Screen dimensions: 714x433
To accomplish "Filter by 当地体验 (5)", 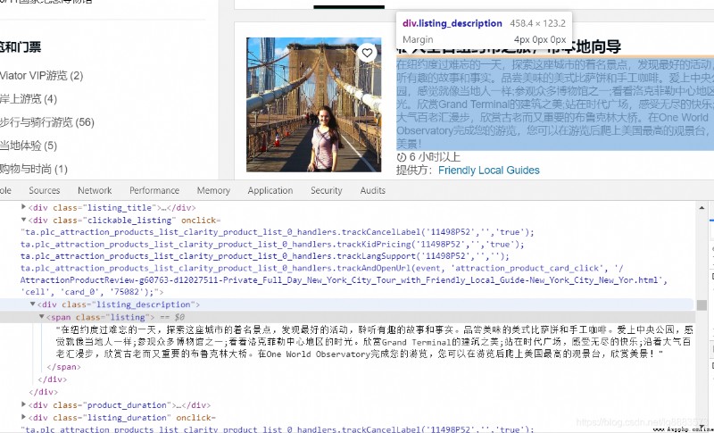I will click(29, 146).
